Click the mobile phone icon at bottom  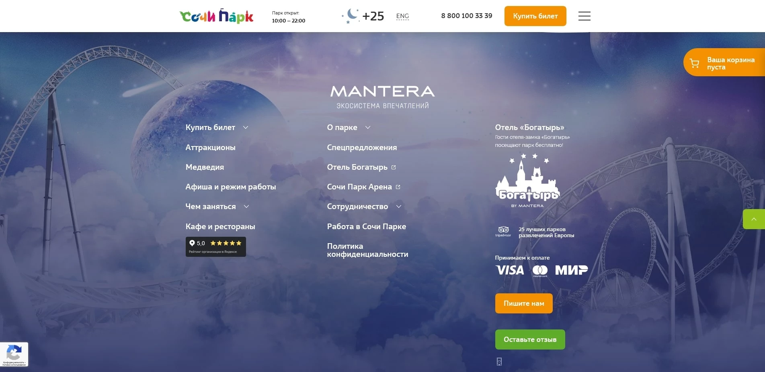[x=499, y=362]
